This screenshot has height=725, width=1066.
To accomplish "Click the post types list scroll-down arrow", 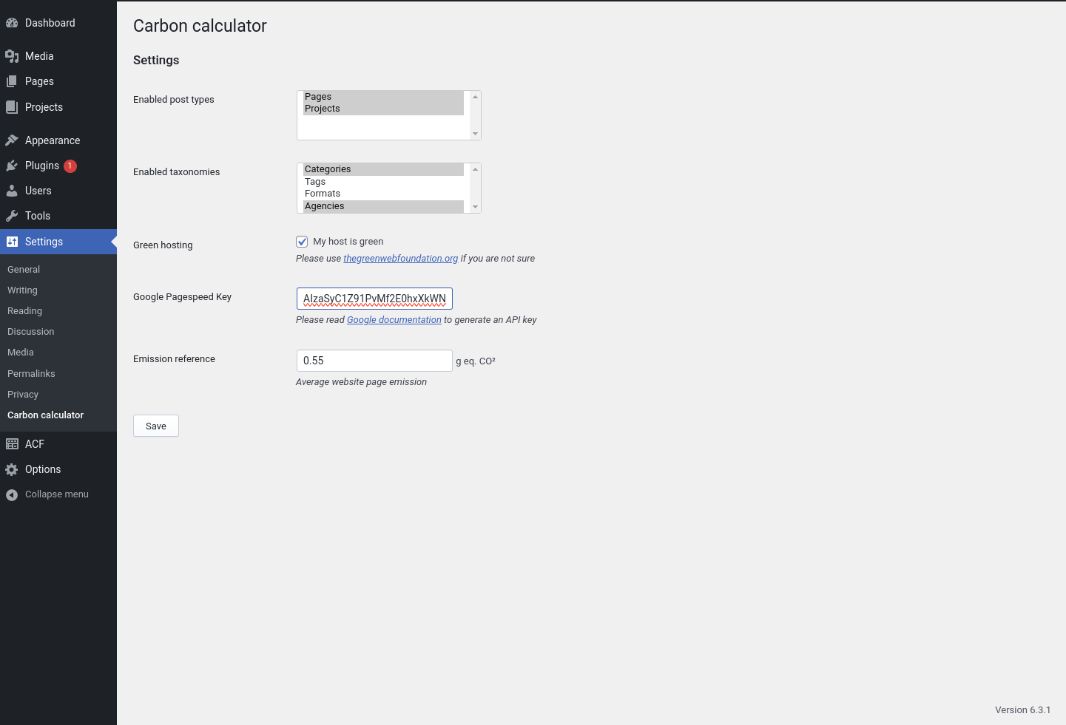I will click(475, 134).
